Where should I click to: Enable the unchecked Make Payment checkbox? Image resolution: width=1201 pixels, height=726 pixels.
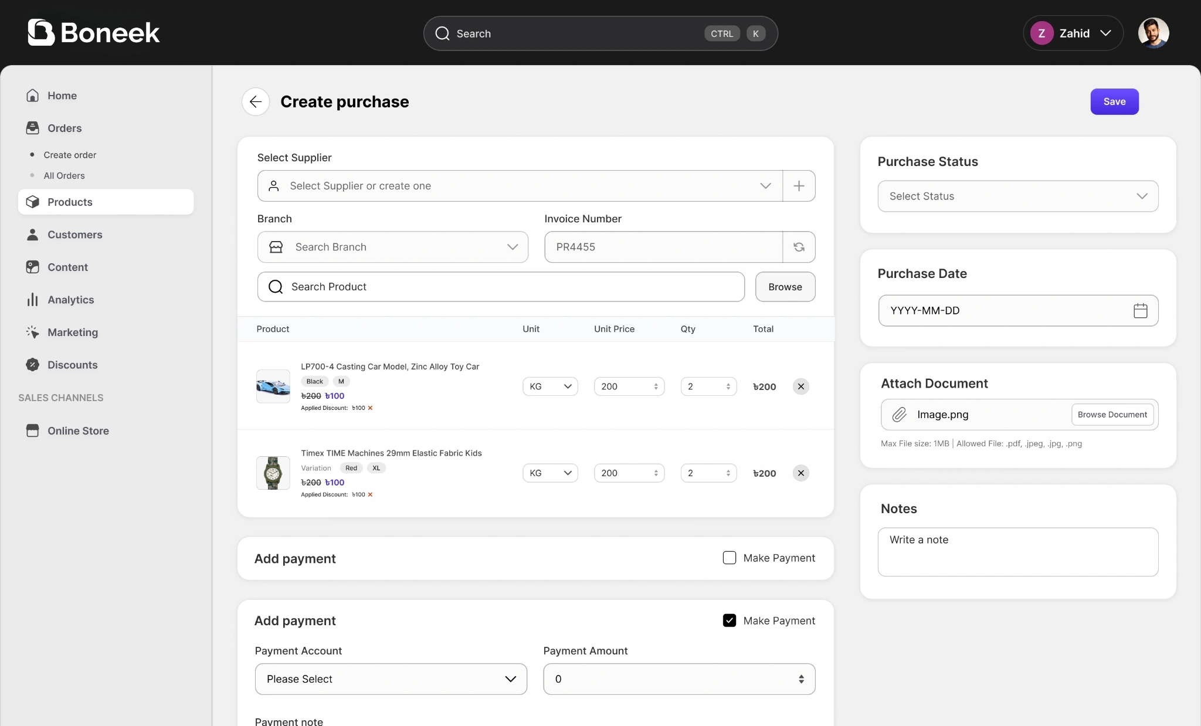point(729,558)
